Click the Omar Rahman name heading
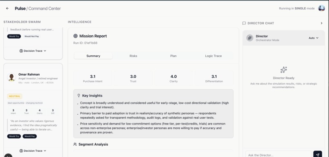 coord(29,74)
